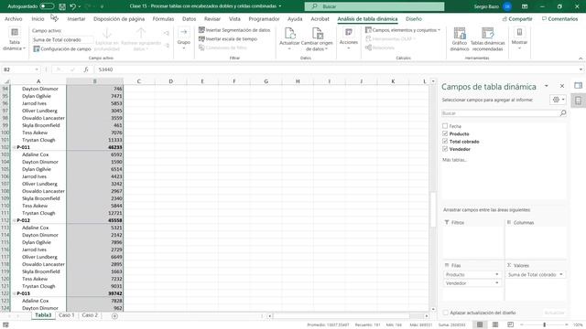The width and height of the screenshot is (586, 329).
Task: Close the Campos de tabla dinámica pane
Action: tap(562, 86)
